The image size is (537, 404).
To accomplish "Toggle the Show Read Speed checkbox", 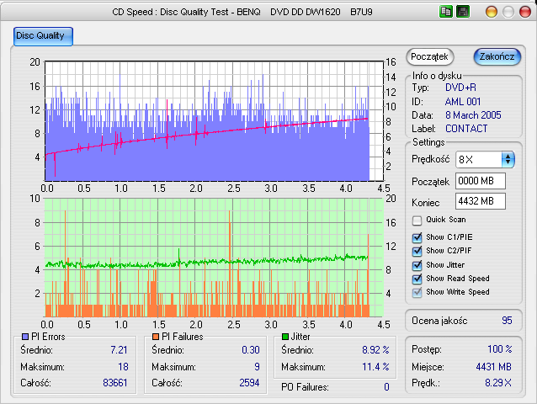I will [417, 279].
